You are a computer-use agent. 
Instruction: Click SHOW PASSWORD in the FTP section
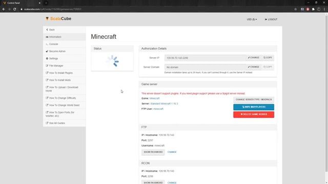(x=153, y=152)
